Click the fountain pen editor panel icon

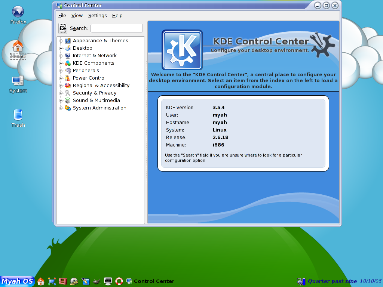coord(86,281)
